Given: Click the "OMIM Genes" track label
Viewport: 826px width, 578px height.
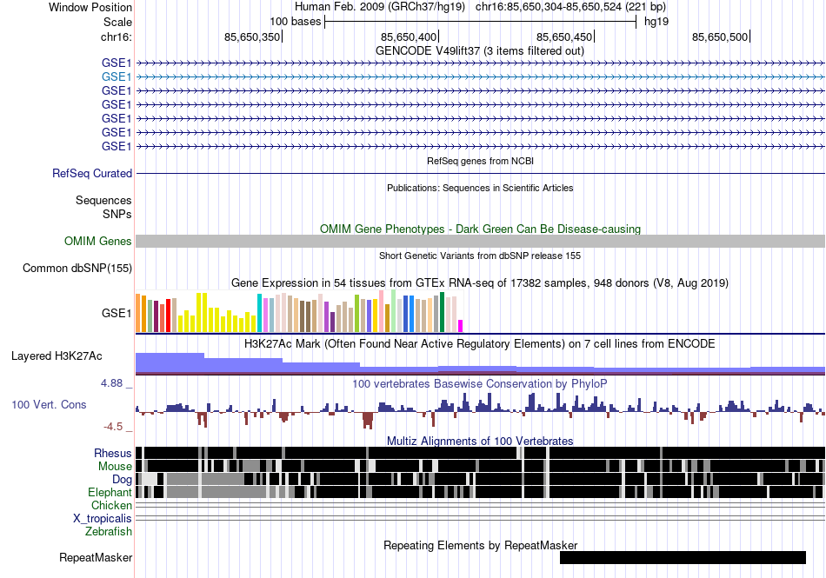Looking at the screenshot, I should pos(98,241).
